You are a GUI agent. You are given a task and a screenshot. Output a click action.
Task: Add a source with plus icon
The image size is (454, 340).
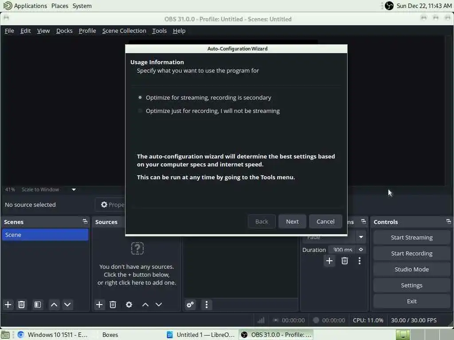point(99,305)
